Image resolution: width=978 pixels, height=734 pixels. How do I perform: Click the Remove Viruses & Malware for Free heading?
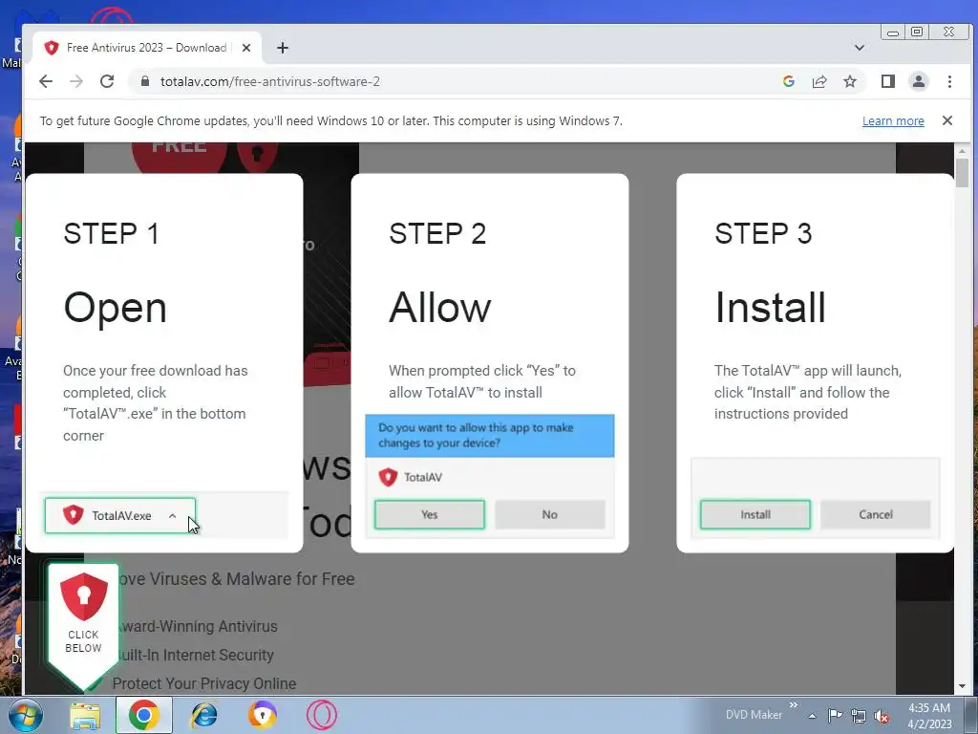coord(236,579)
